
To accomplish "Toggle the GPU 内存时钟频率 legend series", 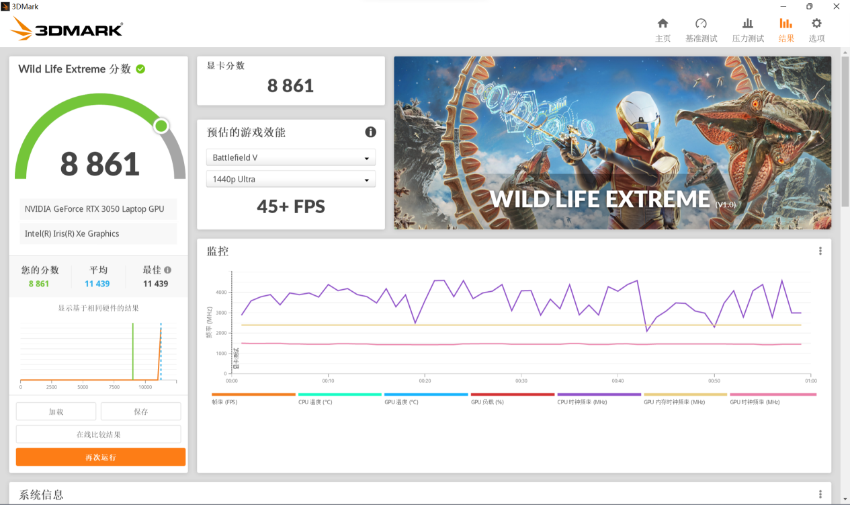I will (685, 399).
